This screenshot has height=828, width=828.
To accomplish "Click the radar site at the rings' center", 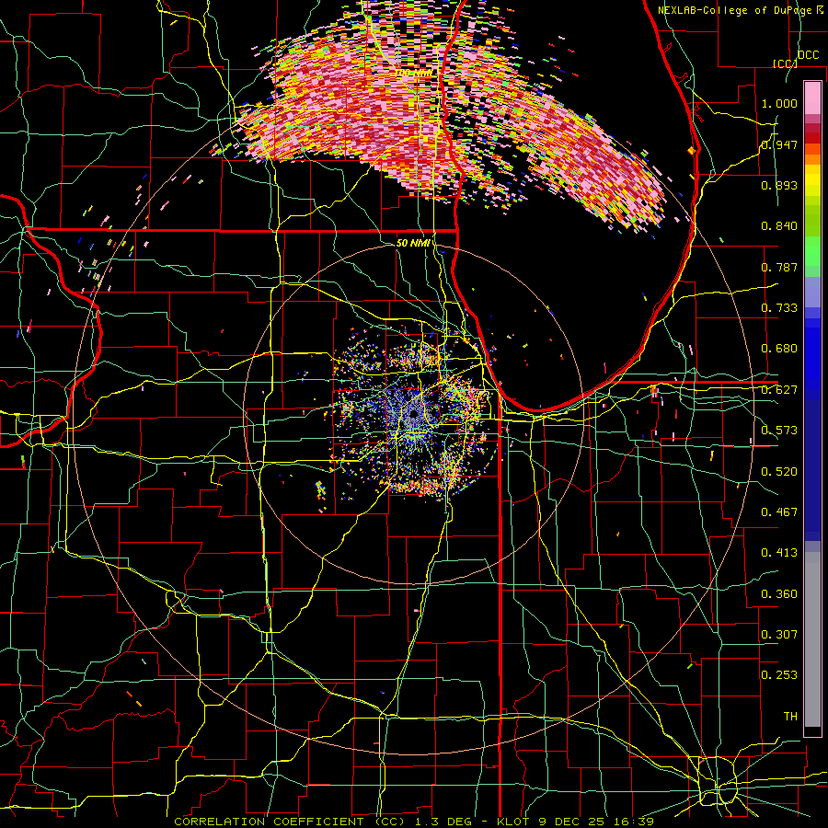I will tap(413, 416).
